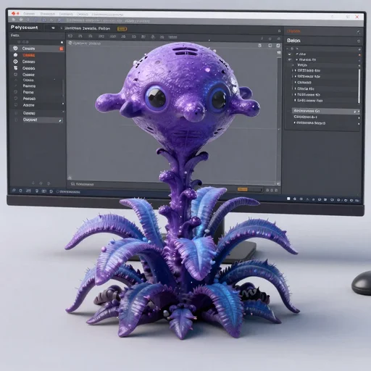The width and height of the screenshot is (371, 371).
Task: Click the orange badge beside the header title
Action: pyautogui.click(x=122, y=29)
